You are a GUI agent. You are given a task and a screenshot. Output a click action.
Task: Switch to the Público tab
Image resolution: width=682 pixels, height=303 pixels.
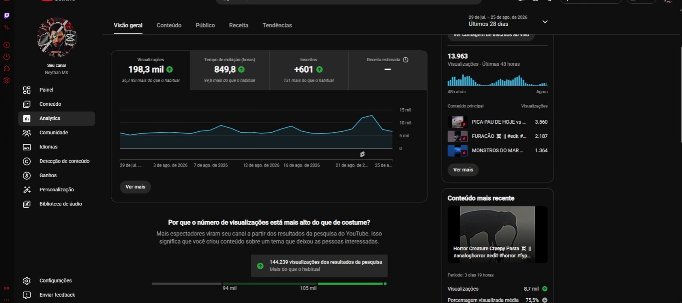[205, 25]
